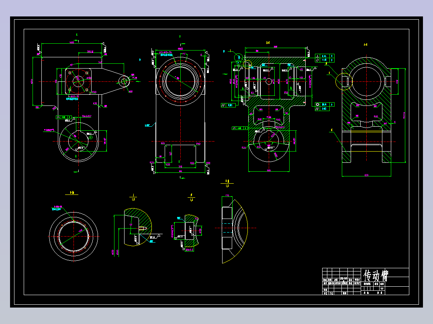Select the partial view with yellow arc

pyautogui.click(x=235, y=231)
